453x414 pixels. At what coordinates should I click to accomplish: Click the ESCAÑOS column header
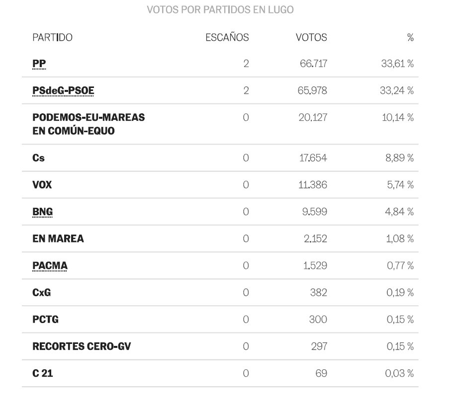[227, 38]
